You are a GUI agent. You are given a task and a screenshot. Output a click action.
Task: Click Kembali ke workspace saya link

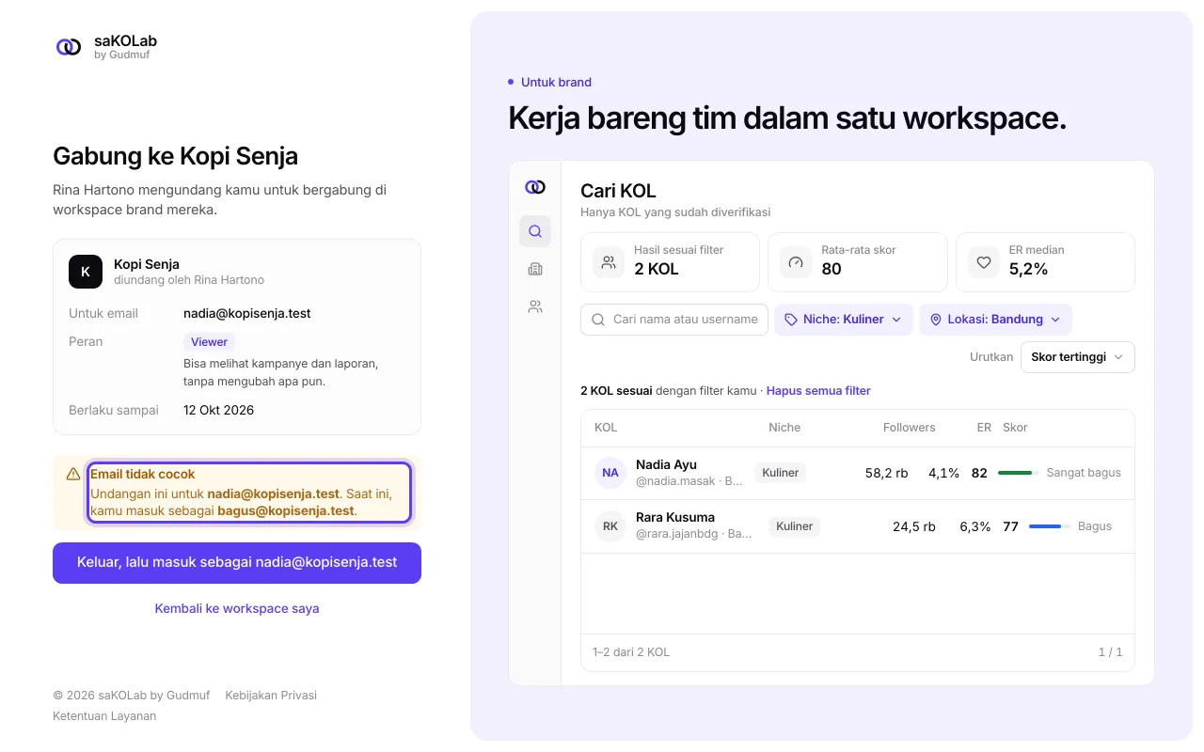237,608
